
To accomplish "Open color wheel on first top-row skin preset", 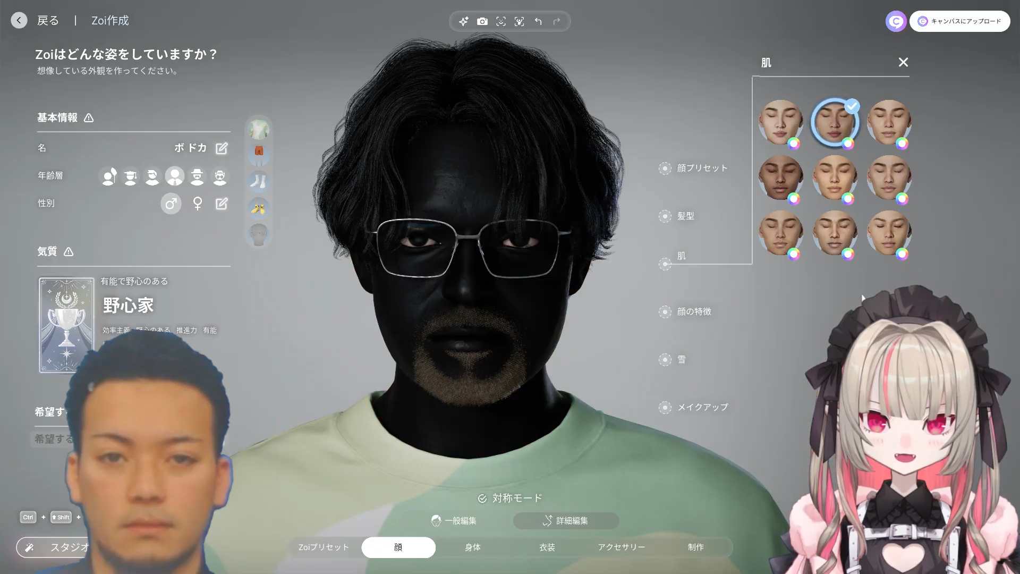I will (794, 143).
